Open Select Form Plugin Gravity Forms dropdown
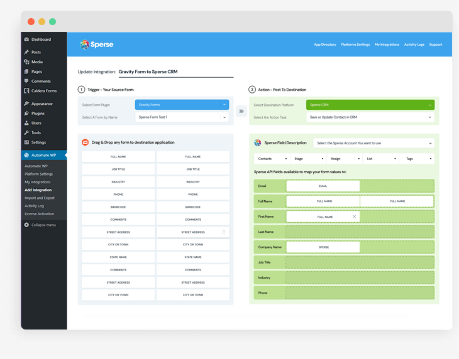The height and width of the screenshot is (359, 459). (x=182, y=105)
